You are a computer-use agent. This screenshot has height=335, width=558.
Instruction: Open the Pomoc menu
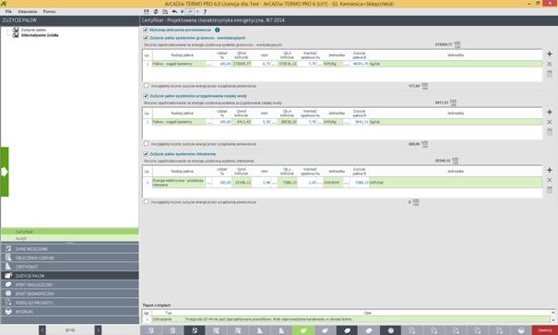pos(49,12)
